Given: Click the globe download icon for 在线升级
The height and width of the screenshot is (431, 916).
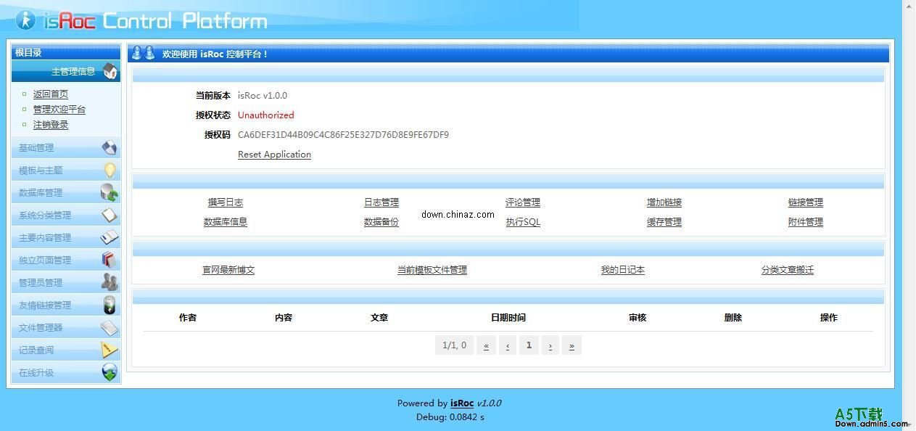Looking at the screenshot, I should [x=109, y=373].
